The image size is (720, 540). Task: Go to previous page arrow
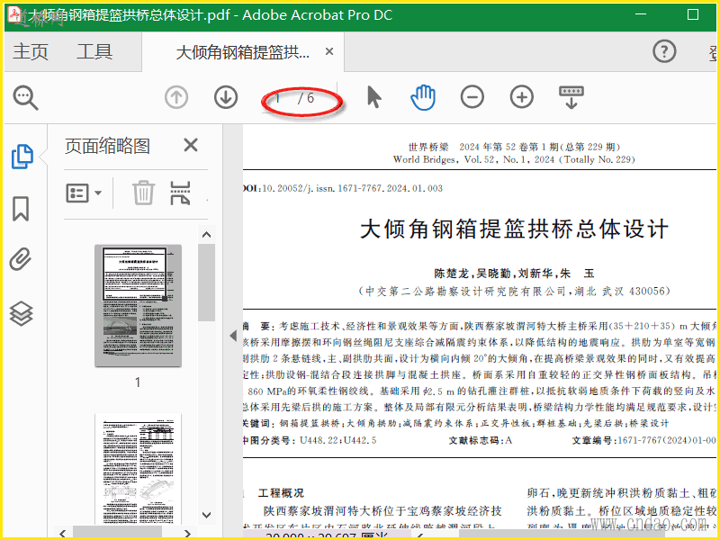[176, 97]
